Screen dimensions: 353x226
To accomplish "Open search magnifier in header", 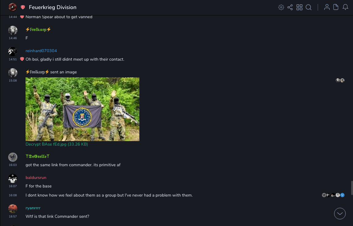I will (309, 7).
